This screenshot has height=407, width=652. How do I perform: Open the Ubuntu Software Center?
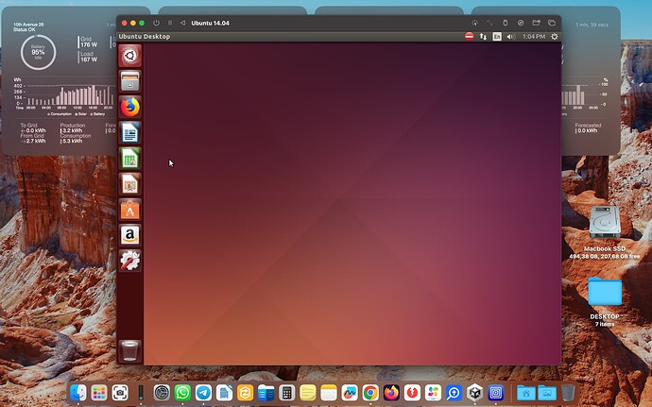(129, 210)
